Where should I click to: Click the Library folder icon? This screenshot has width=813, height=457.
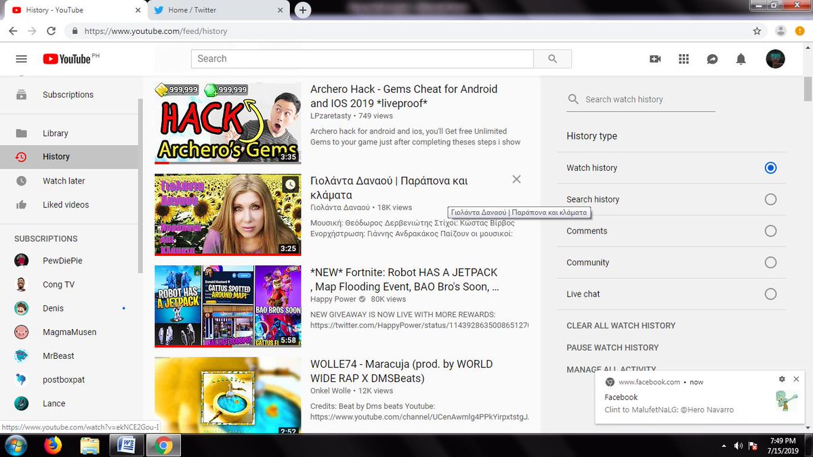pos(22,133)
